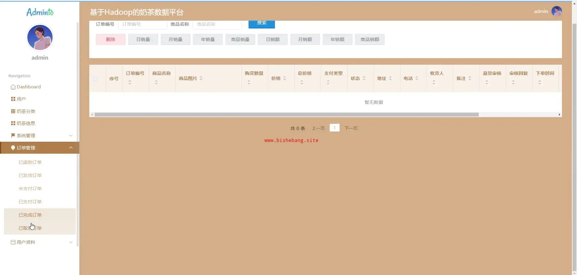The height and width of the screenshot is (275, 577).
Task: Expand the 系统管理 menu chevron
Action: pyautogui.click(x=71, y=135)
